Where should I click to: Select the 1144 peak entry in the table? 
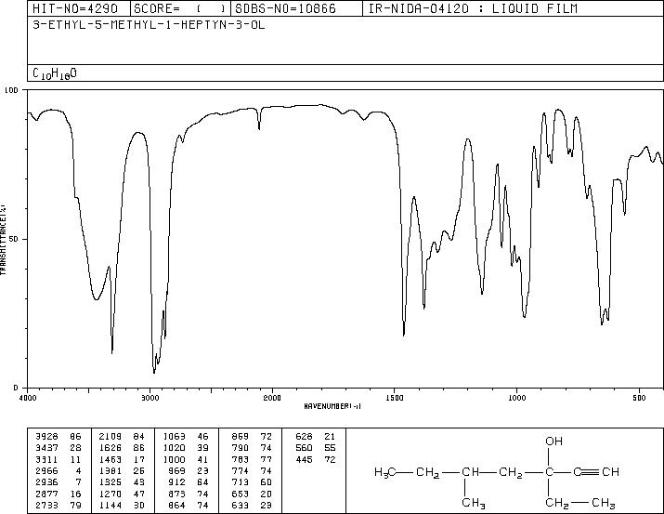tap(122, 505)
